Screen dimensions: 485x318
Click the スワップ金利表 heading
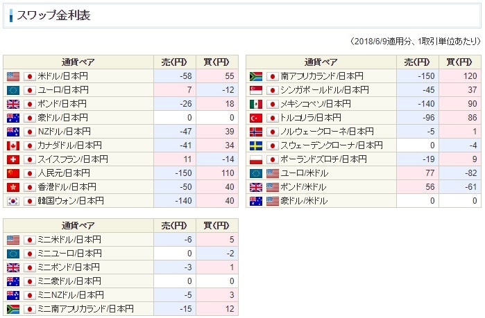click(53, 15)
